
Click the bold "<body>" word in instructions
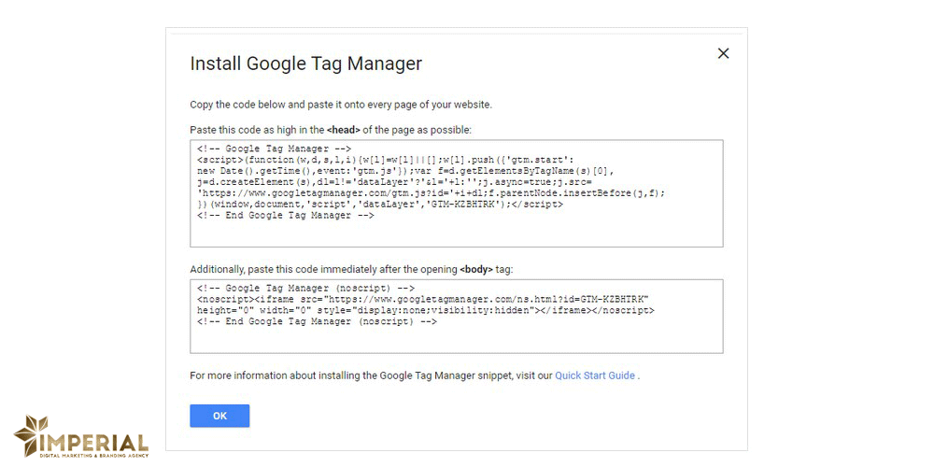coord(475,269)
